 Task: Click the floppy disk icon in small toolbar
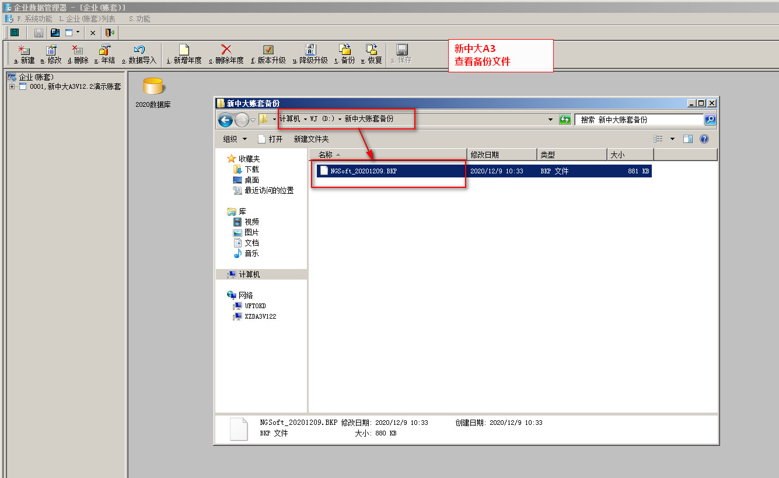tap(39, 33)
